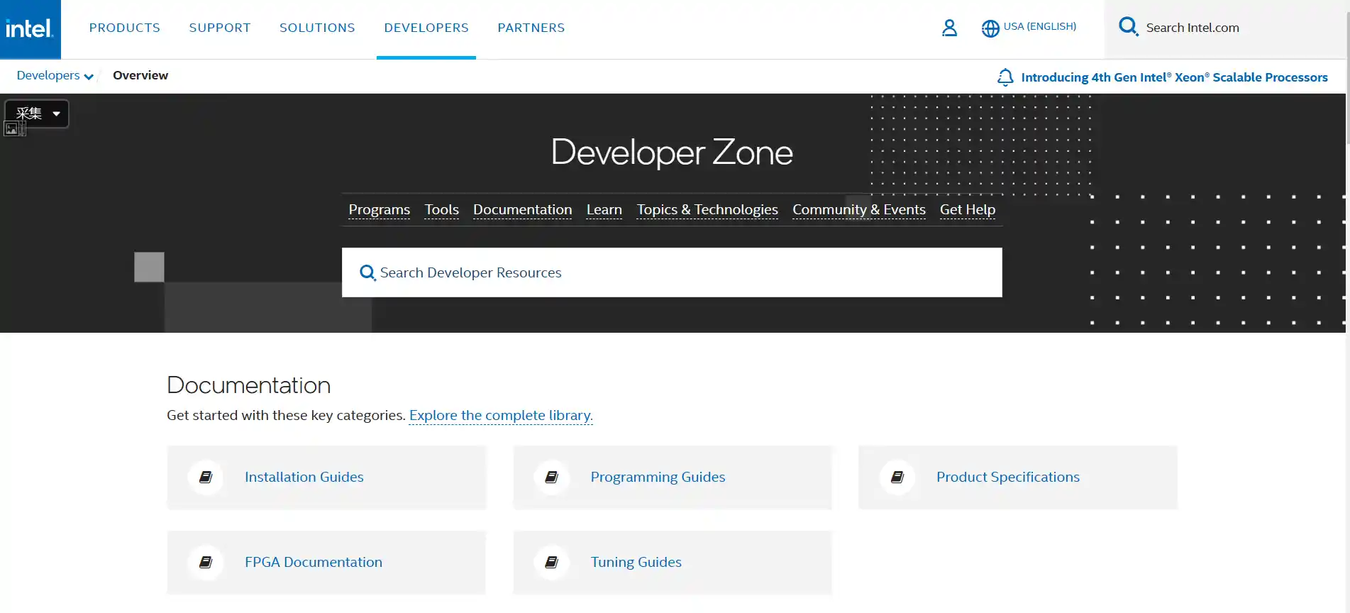This screenshot has width=1350, height=613.
Task: Open USA (ENGLISH) language selector
Action: pyautogui.click(x=1040, y=26)
